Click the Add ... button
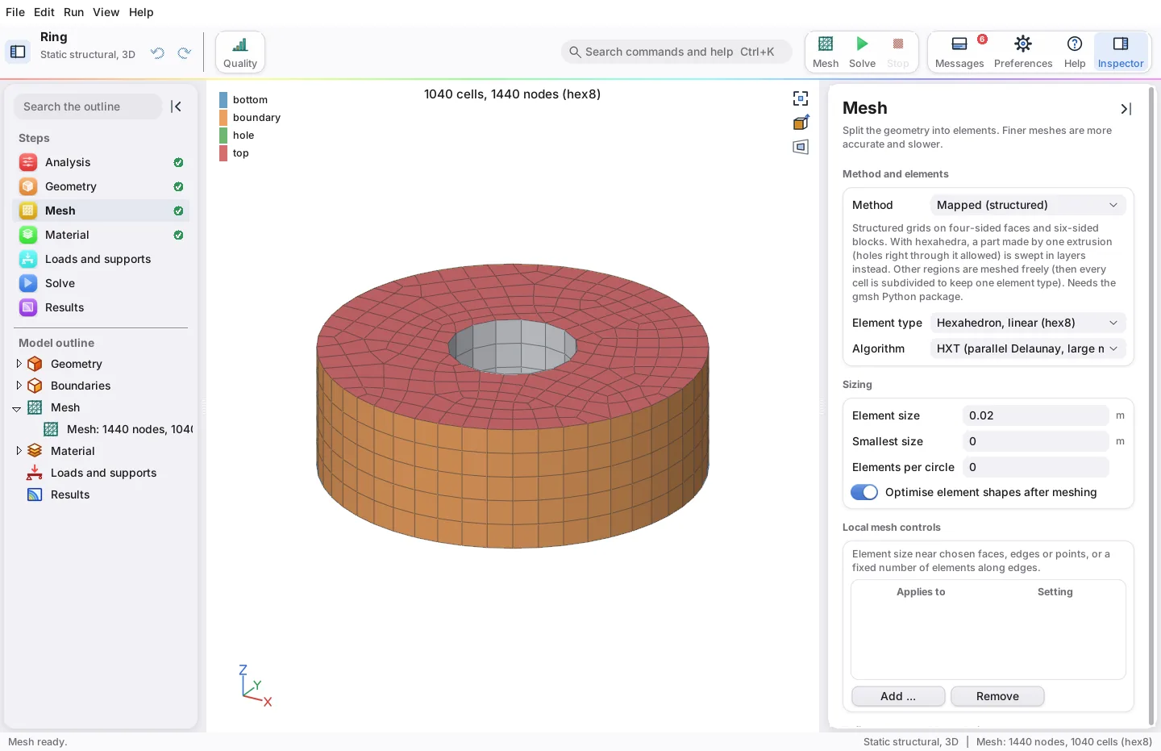Screen dimensions: 1161x751 pos(898,696)
